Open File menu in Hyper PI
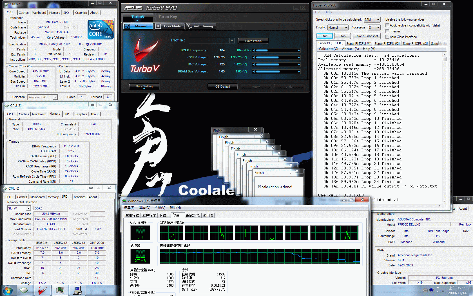This screenshot has width=473, height=296. click(x=318, y=12)
